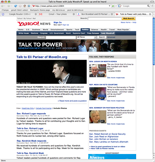Screen dimensions: 155x162
Task: Close the Gmail - Your photo tab
Action: [x=74, y=14]
